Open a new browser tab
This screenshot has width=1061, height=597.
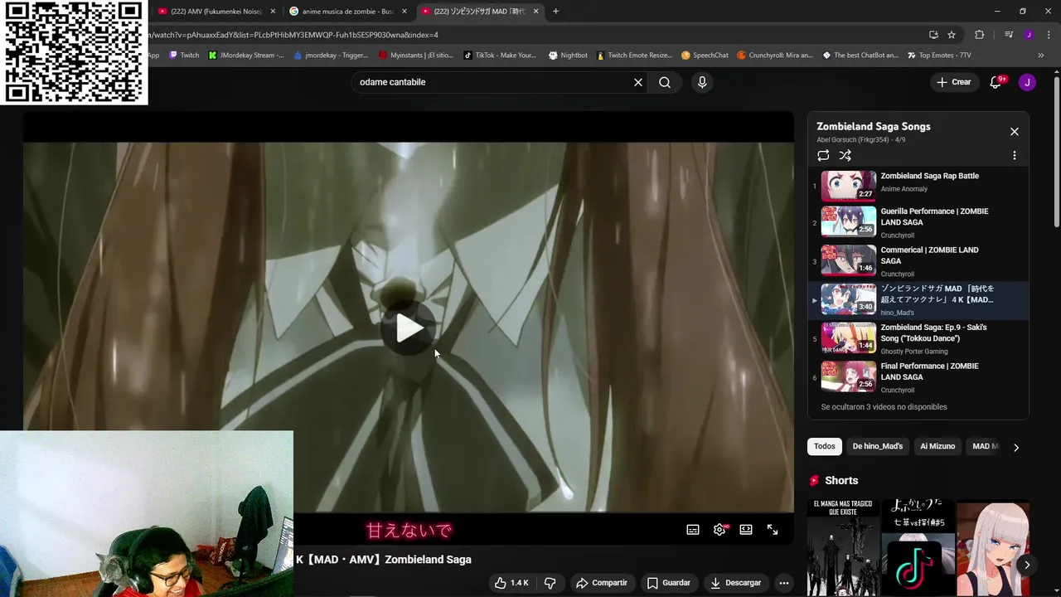pos(555,12)
